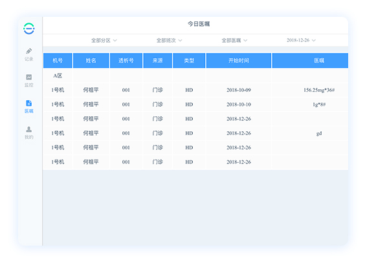Select the row dated 2018-10-10
The image size is (376, 265).
coord(195,104)
